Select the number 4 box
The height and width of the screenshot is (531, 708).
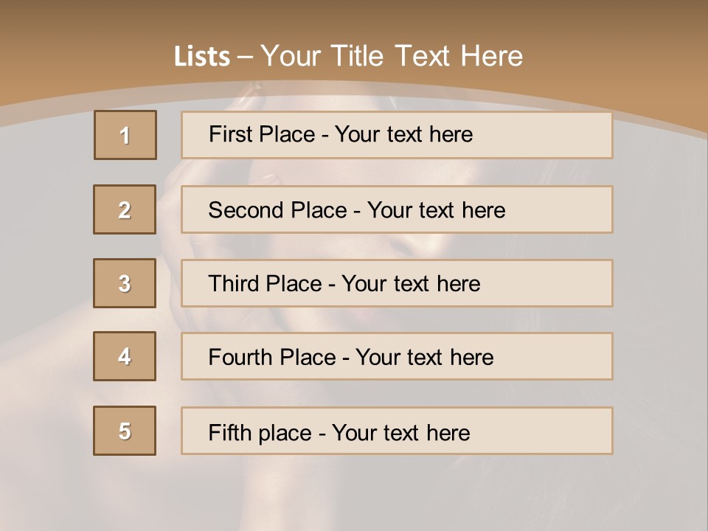coord(125,356)
